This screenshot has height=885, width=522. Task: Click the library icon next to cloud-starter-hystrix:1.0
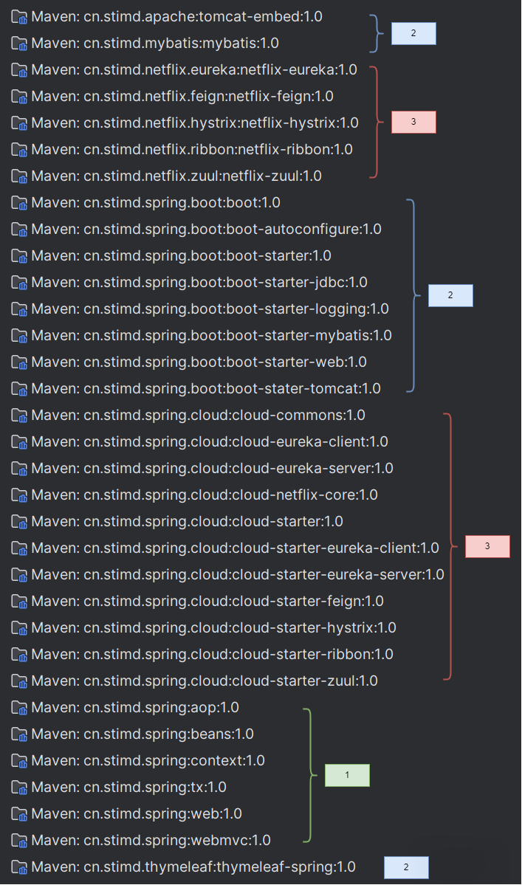click(x=19, y=628)
